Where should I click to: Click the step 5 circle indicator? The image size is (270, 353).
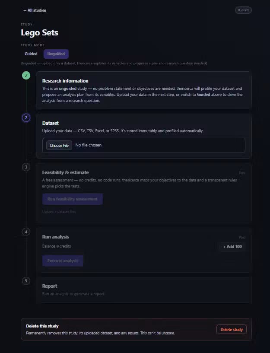click(26, 281)
